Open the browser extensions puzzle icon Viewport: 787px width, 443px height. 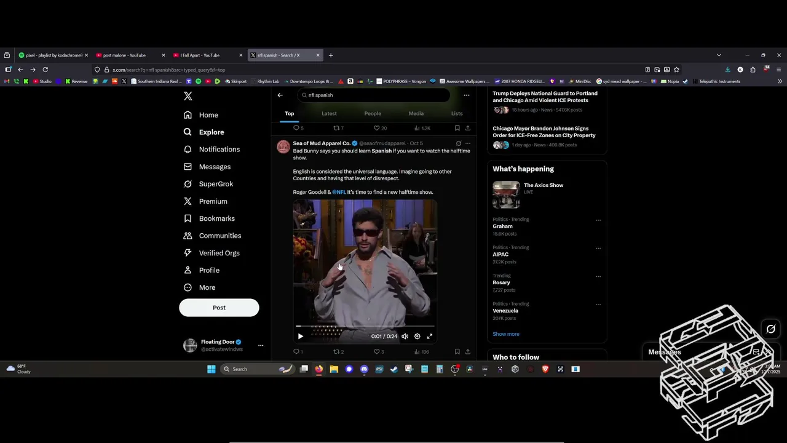point(753,70)
